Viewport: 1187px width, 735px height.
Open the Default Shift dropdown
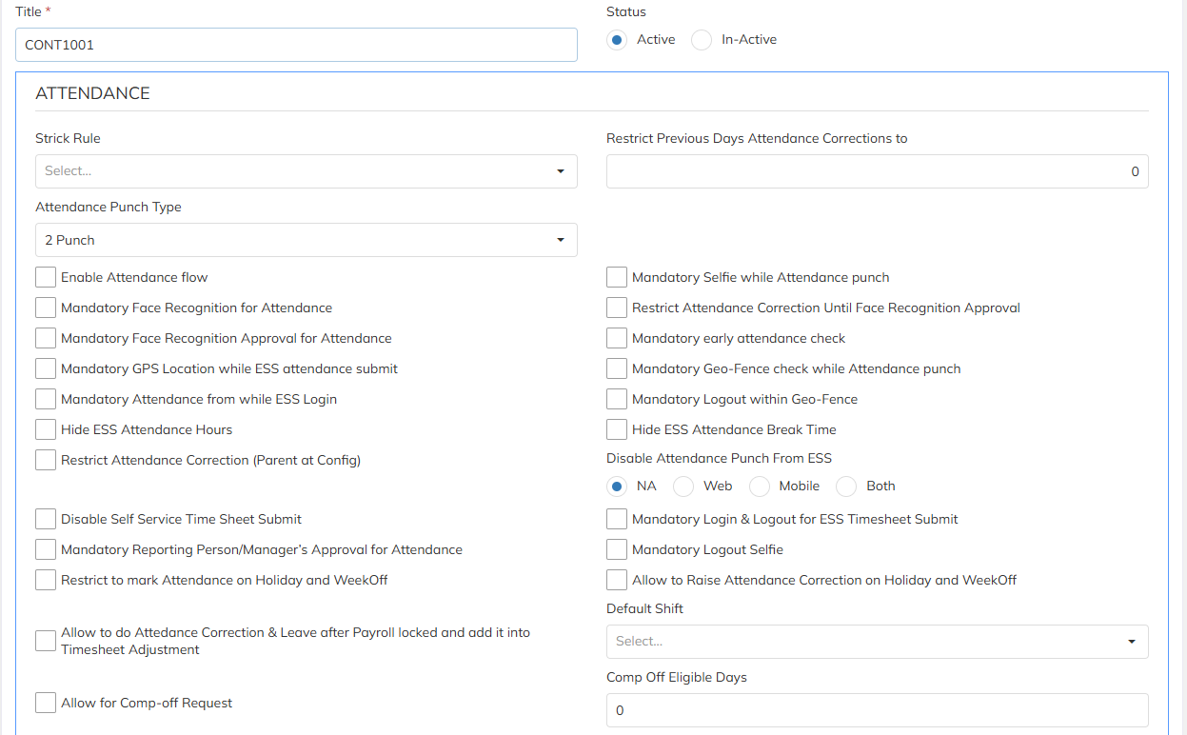click(877, 642)
